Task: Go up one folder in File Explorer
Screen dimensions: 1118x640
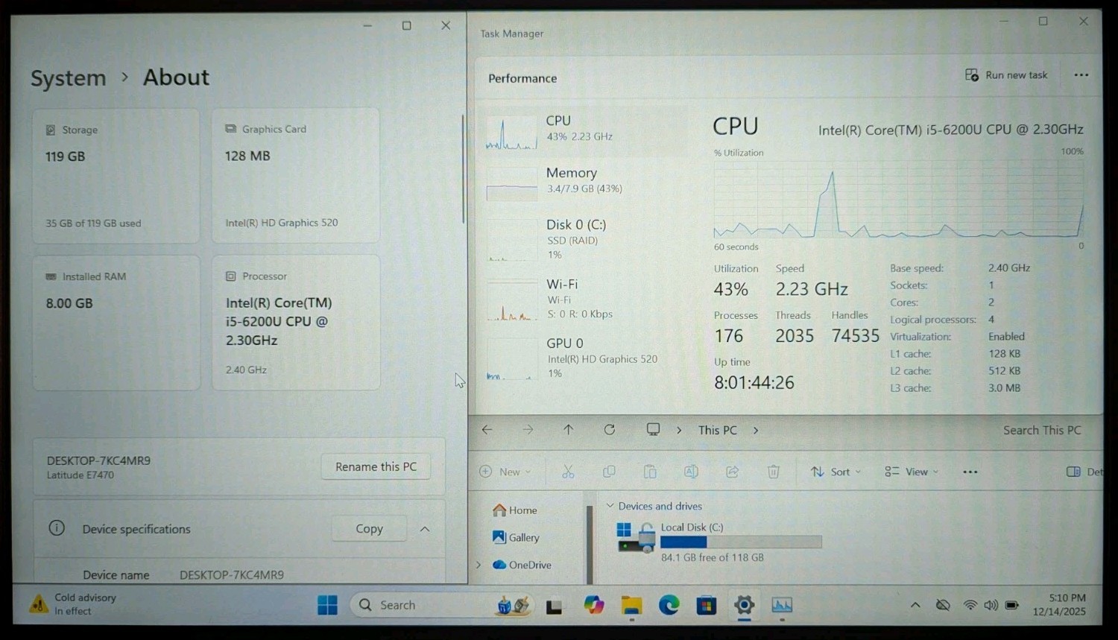Action: 568,430
